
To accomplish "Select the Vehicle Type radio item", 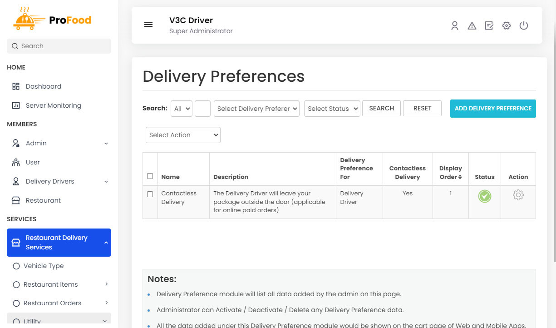I will pyautogui.click(x=16, y=266).
